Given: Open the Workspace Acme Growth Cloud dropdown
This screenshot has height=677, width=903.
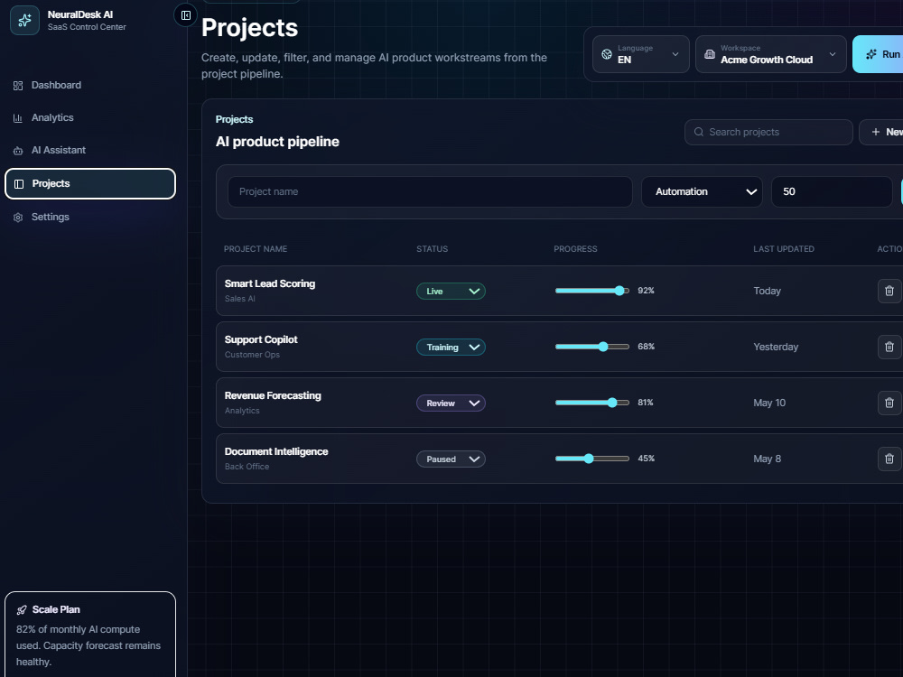Looking at the screenshot, I should tap(771, 54).
